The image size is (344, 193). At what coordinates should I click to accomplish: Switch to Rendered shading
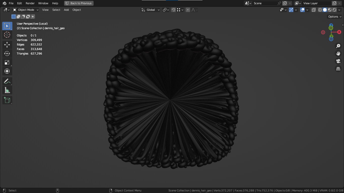334,10
